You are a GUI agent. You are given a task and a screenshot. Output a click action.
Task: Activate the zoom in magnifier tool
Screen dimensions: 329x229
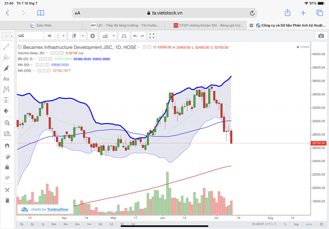pyautogui.click(x=7, y=123)
